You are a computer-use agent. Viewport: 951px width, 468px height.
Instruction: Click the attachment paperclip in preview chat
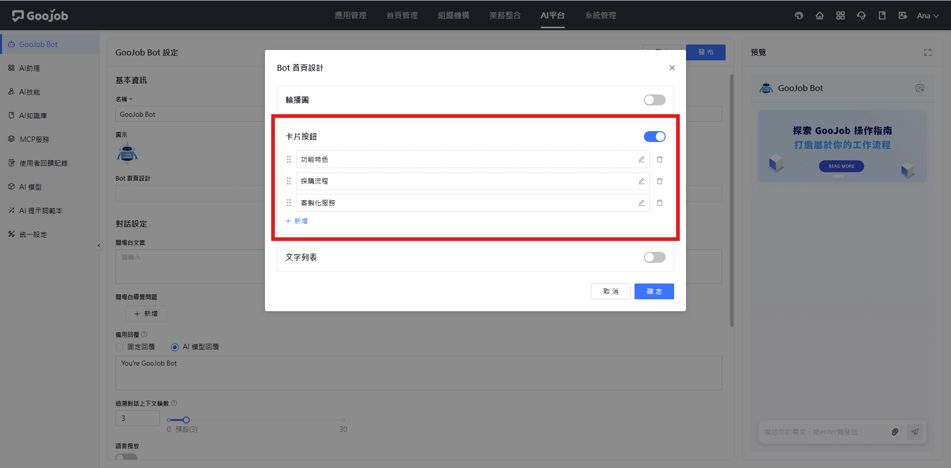(895, 432)
